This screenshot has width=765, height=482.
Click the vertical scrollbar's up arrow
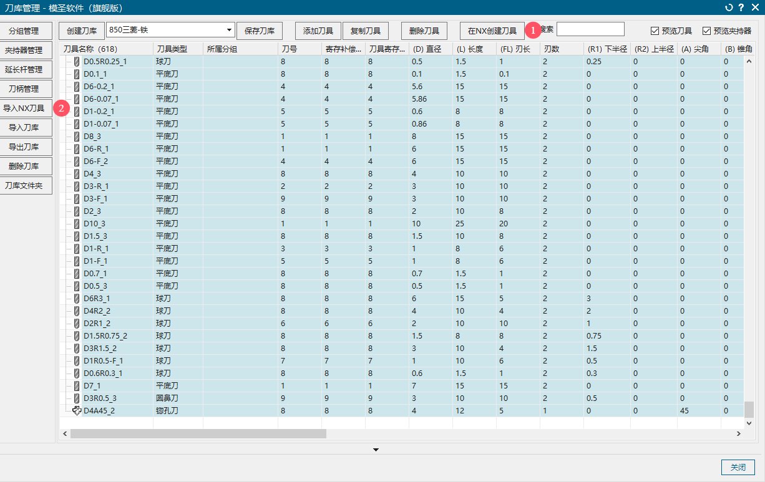(749, 60)
